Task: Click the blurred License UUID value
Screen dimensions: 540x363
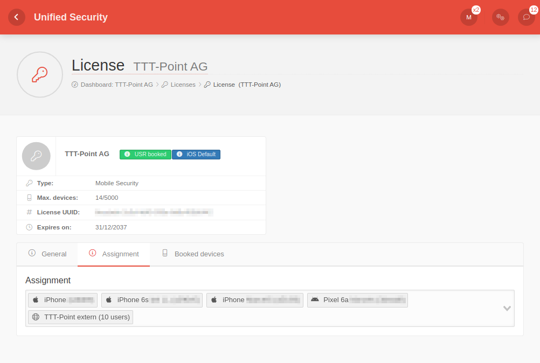Action: [154, 212]
